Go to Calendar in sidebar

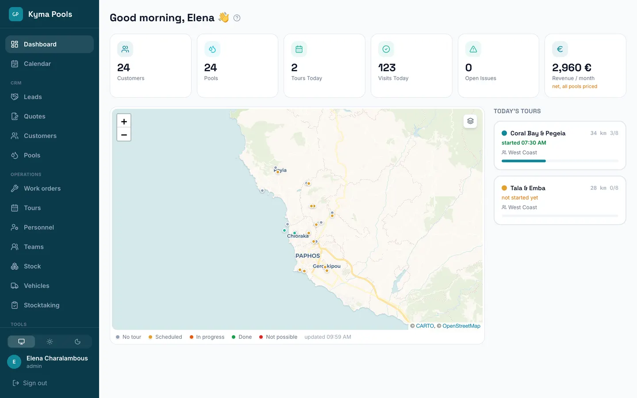pyautogui.click(x=50, y=64)
